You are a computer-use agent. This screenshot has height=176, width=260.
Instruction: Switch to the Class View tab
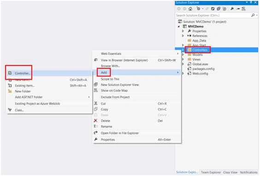pos(230,172)
